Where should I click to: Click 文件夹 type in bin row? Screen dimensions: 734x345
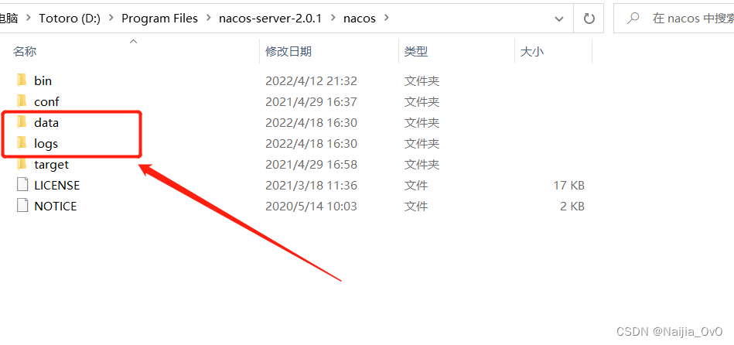422,80
